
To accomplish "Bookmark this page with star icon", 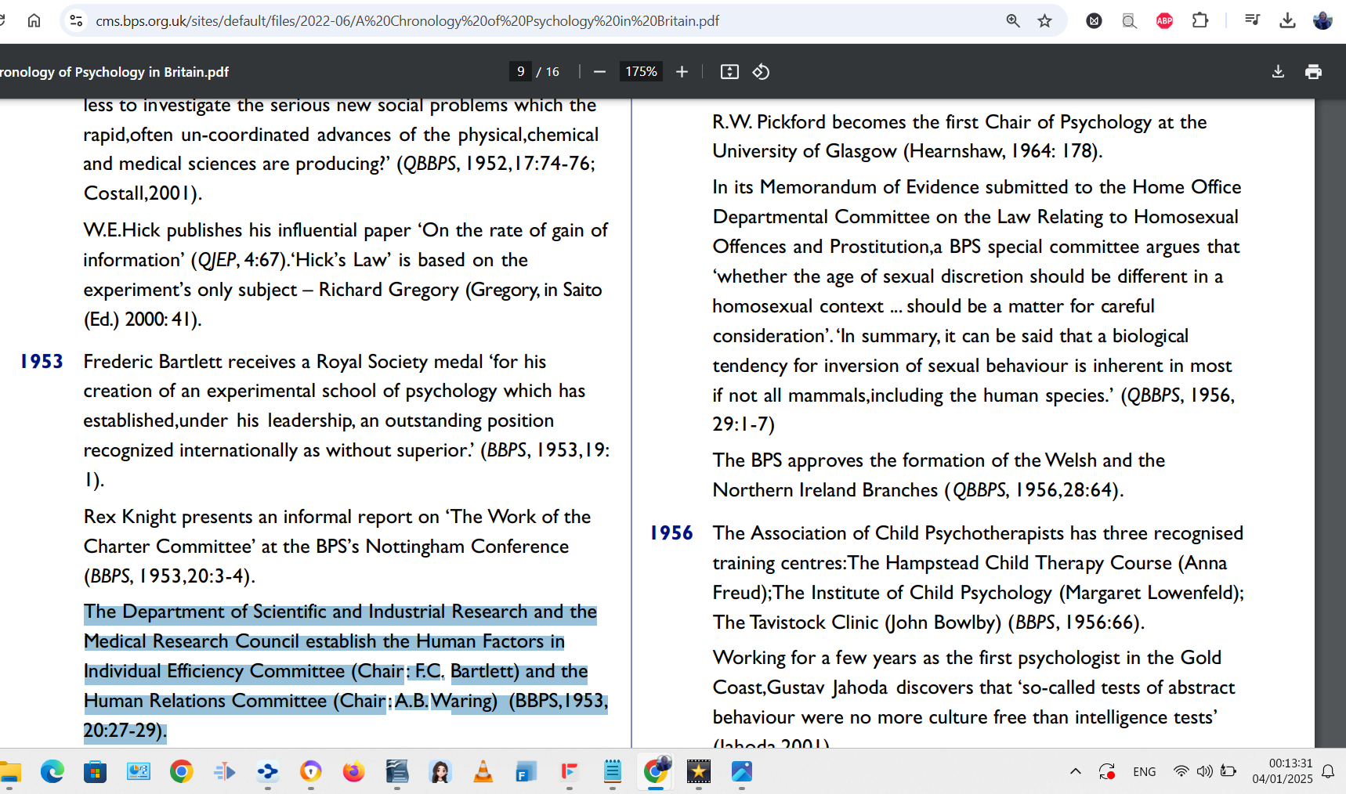I will 1044,21.
